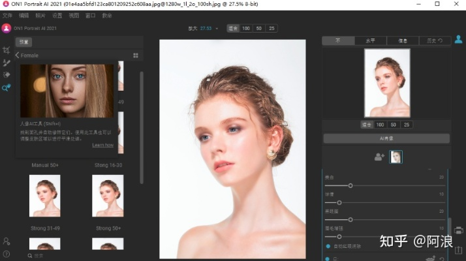Open the zoom percentage dropdown arrow

pos(216,28)
